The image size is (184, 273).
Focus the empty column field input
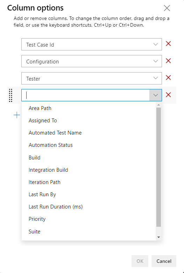[85, 95]
